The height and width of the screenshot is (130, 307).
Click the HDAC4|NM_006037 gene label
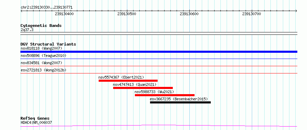(36, 123)
